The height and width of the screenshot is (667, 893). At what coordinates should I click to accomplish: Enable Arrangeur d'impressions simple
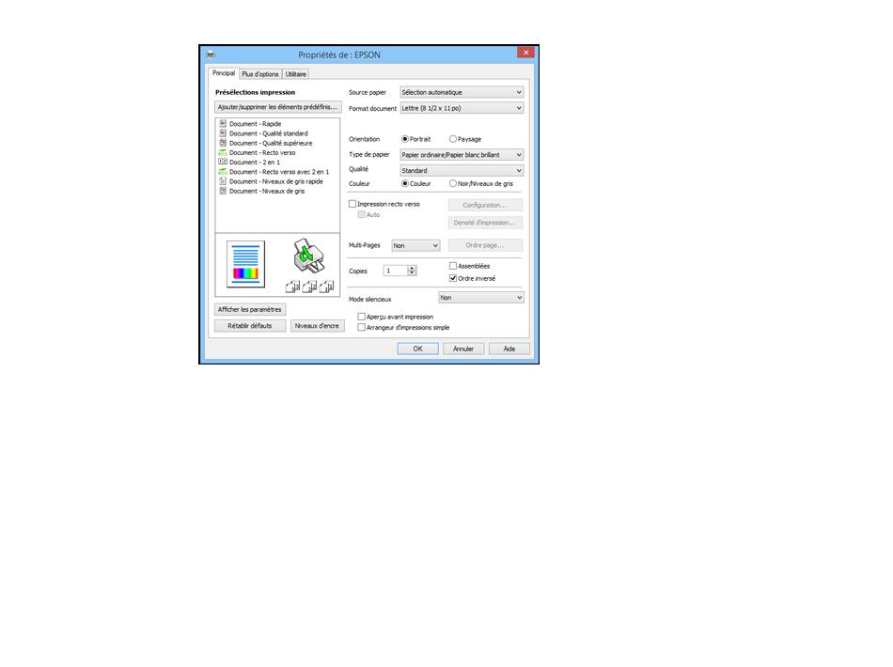pos(361,327)
